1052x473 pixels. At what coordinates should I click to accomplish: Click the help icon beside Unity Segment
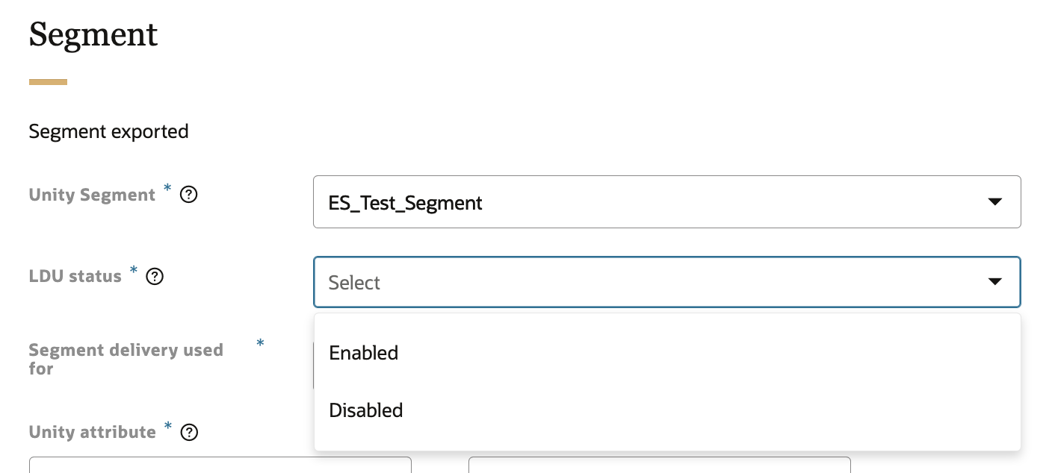189,195
